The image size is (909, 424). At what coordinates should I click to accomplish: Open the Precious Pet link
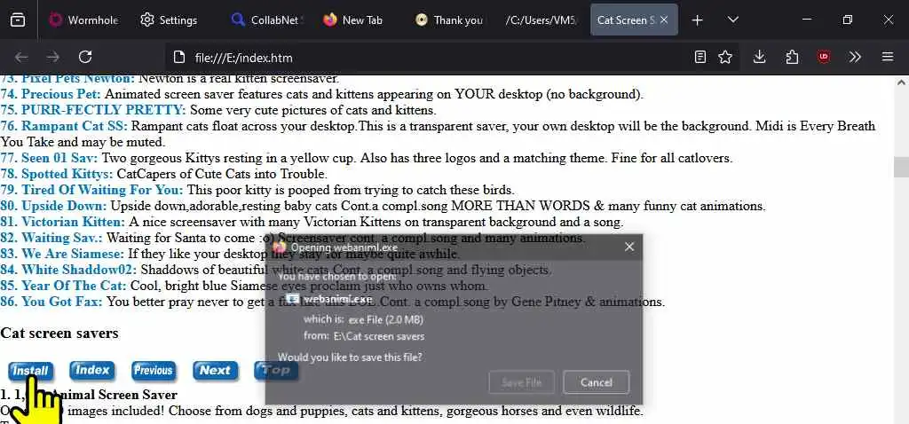click(61, 94)
